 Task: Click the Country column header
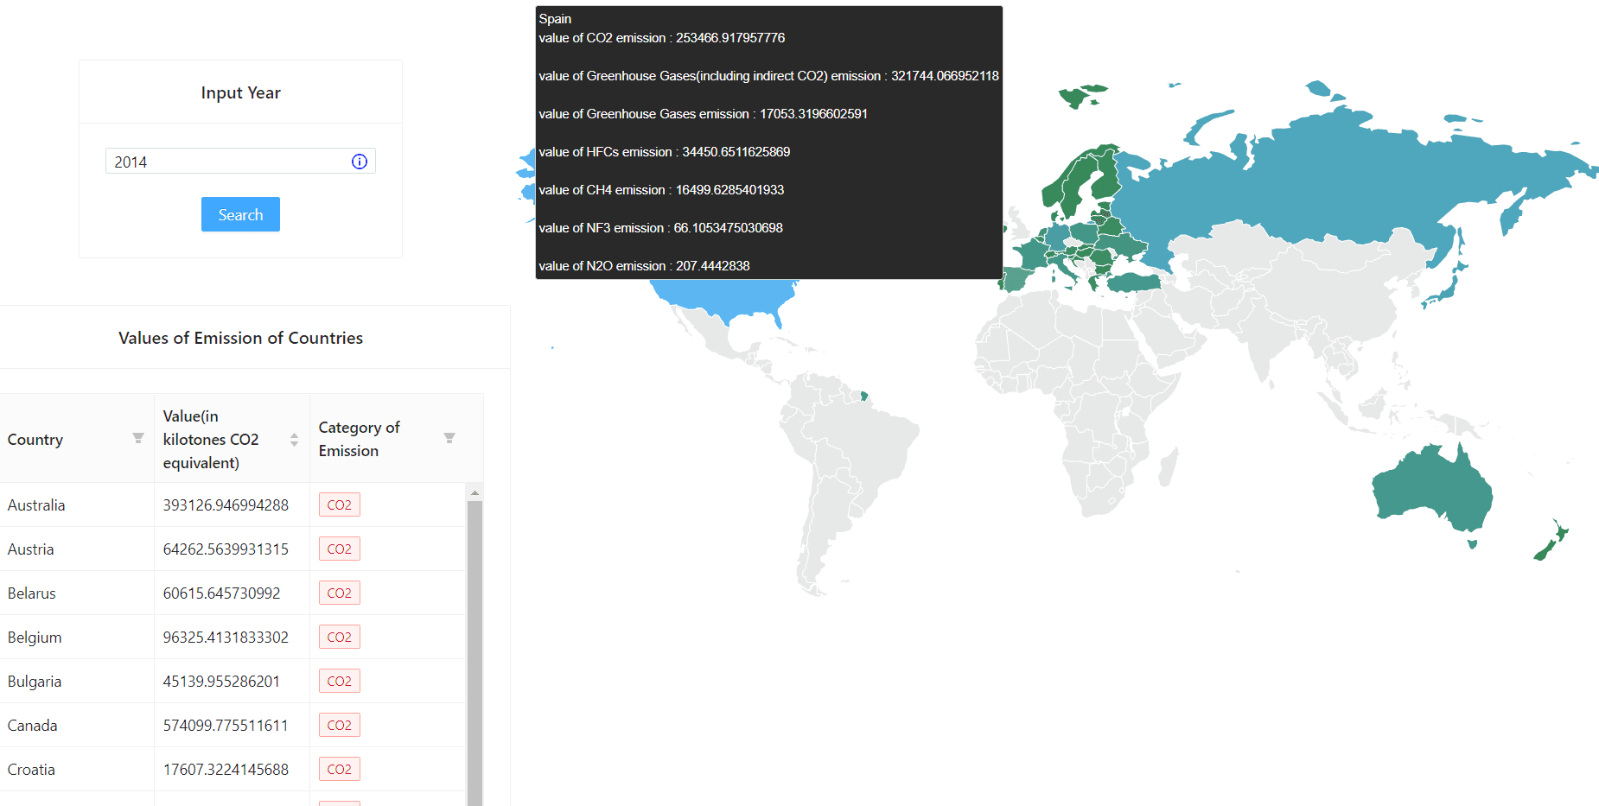(77, 439)
